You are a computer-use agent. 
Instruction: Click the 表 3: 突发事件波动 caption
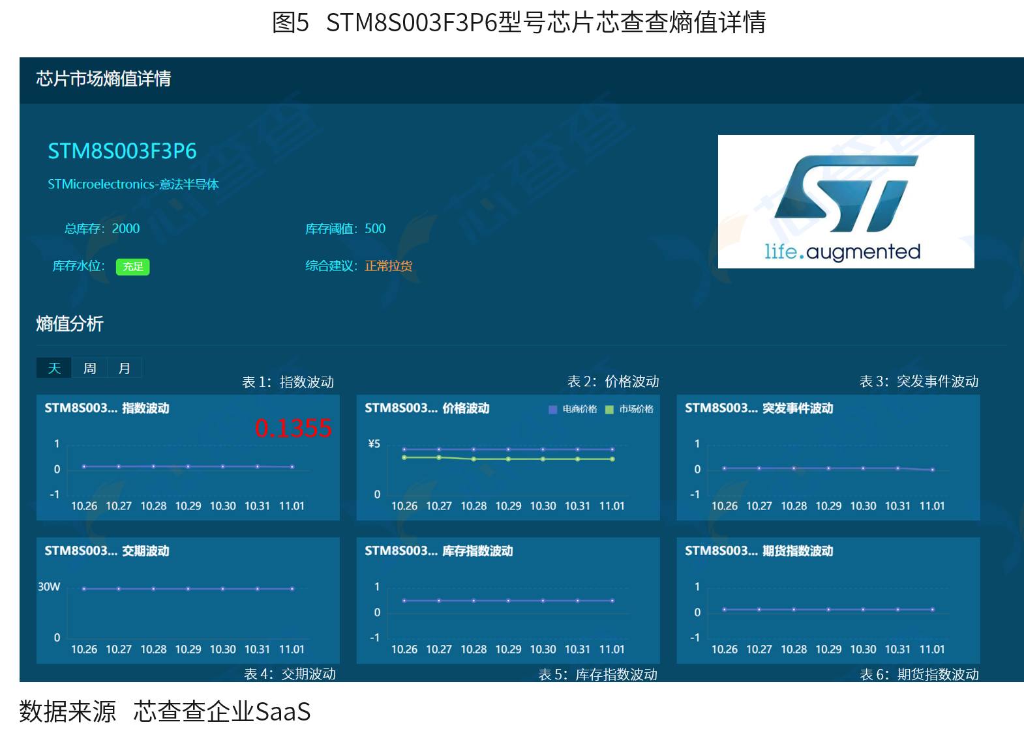click(919, 382)
